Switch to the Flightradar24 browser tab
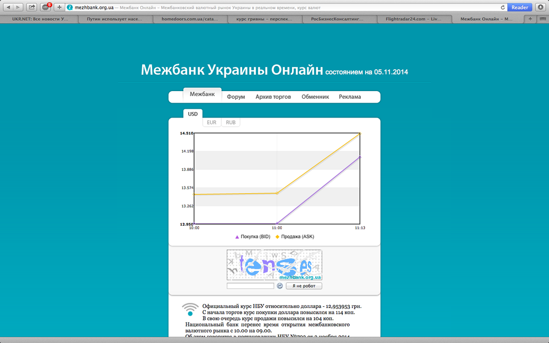The height and width of the screenshot is (343, 549). 414,18
